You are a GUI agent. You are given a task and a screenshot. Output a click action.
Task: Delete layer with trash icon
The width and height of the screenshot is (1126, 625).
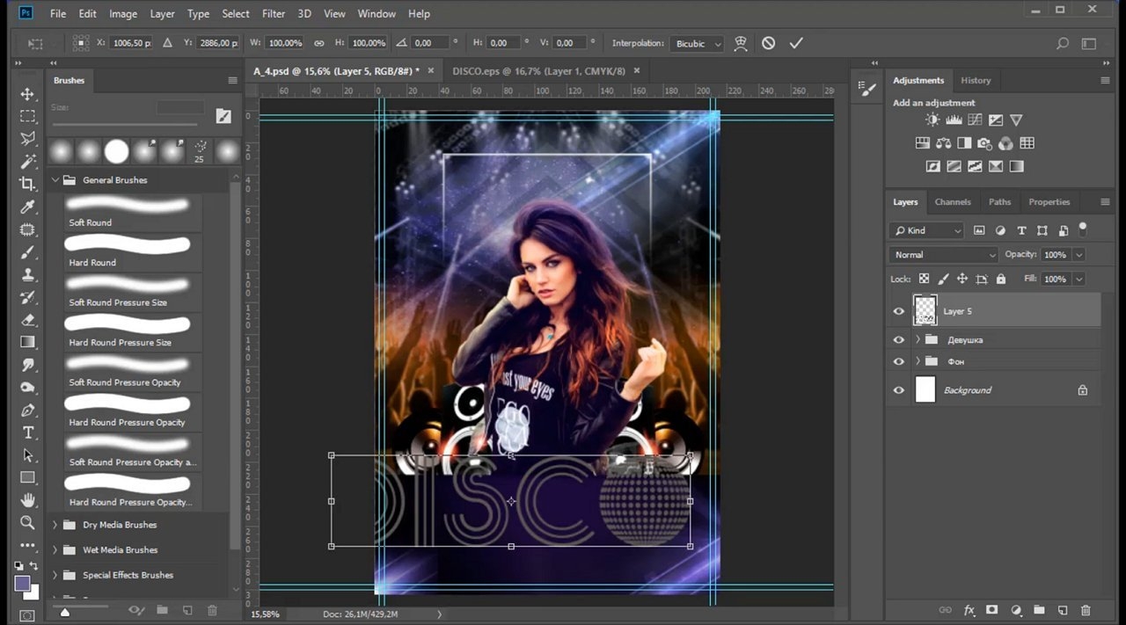pos(1086,610)
